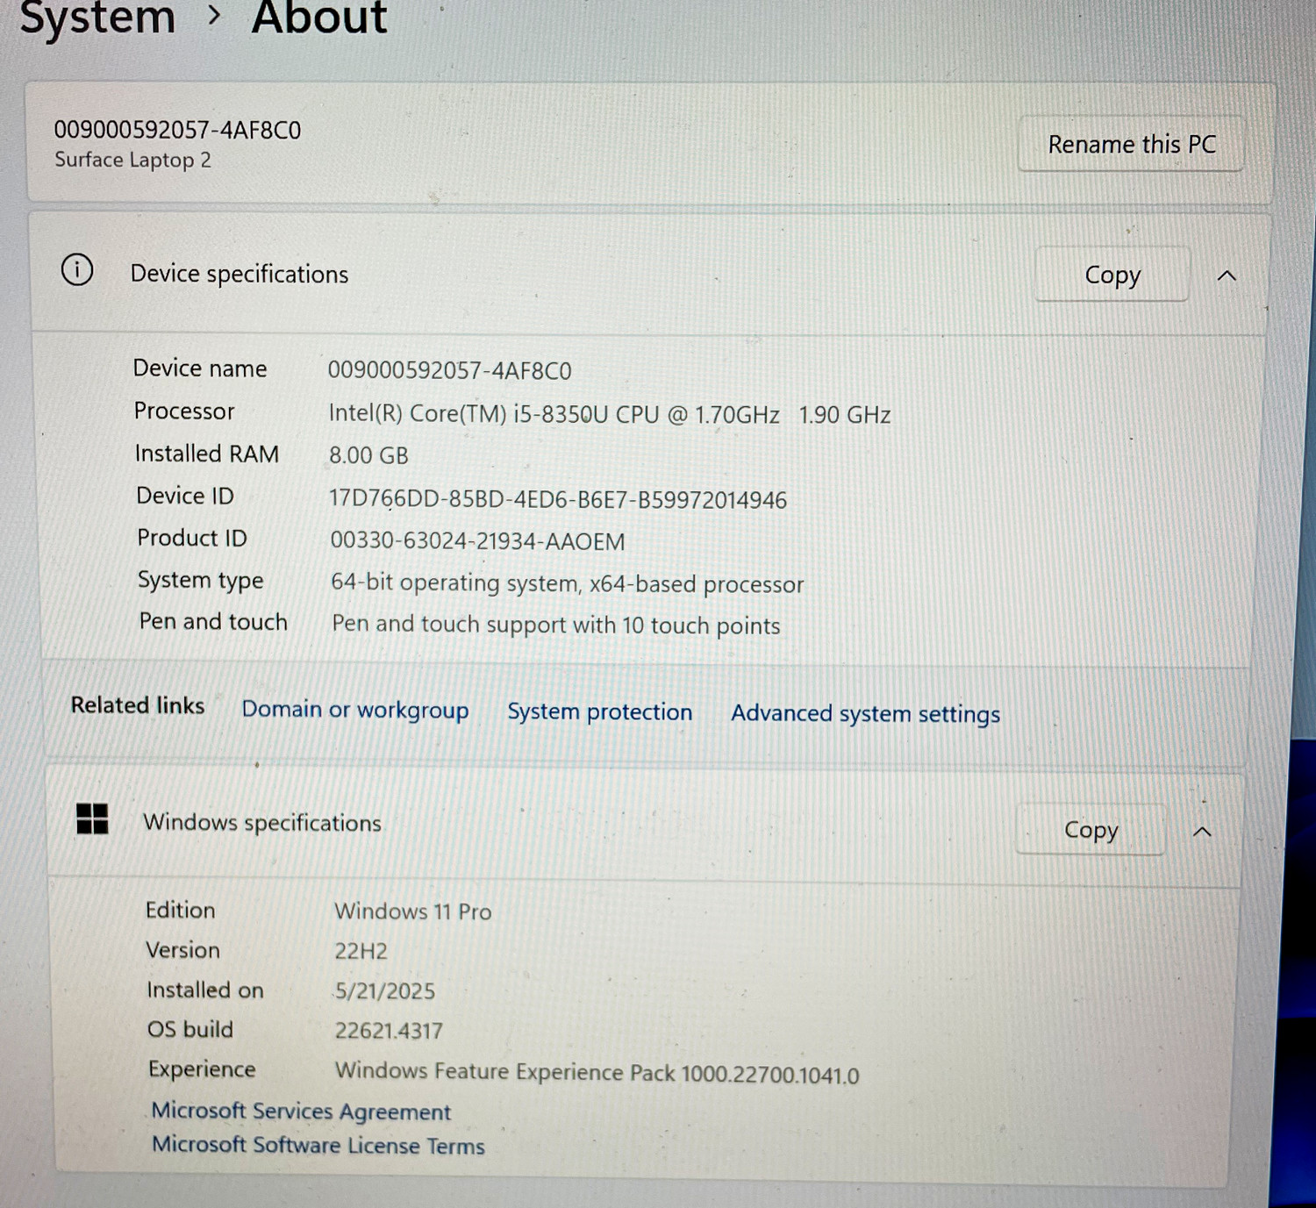
Task: Click the Product ID value 00330-63024-21934-AAOEM
Action: 478,541
